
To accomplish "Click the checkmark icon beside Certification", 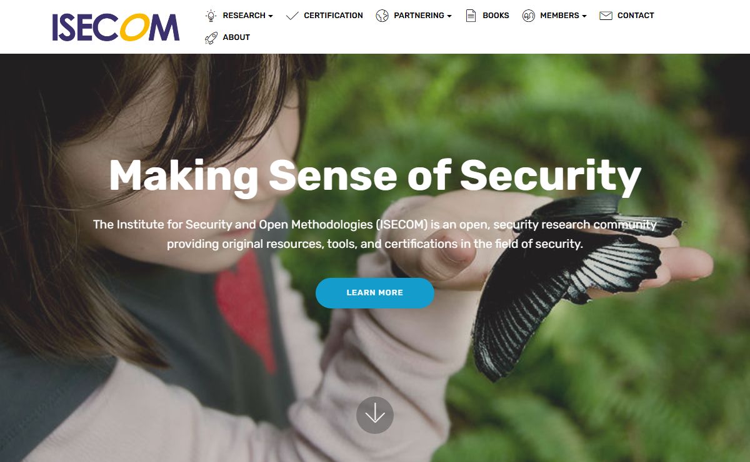I will [x=292, y=16].
